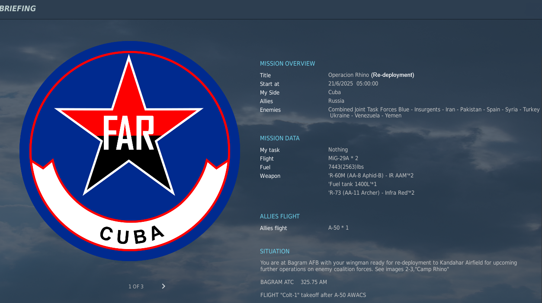Click the R-60M Aphid weapon entry
Viewport: 542px width, 303px height.
tap(371, 176)
